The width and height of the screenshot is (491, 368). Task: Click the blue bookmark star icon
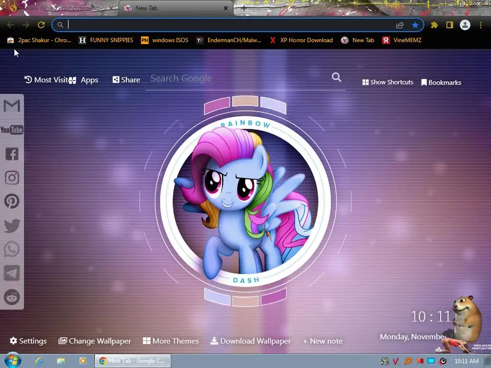tap(415, 25)
